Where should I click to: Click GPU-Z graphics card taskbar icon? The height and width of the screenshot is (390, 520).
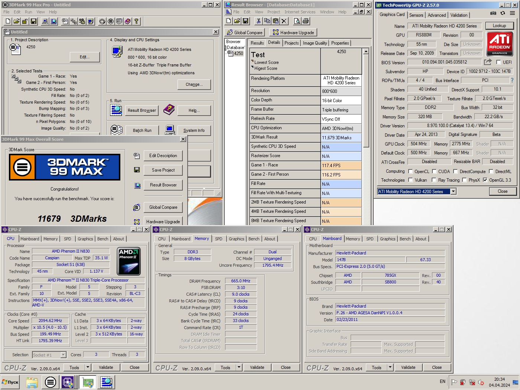click(88, 382)
